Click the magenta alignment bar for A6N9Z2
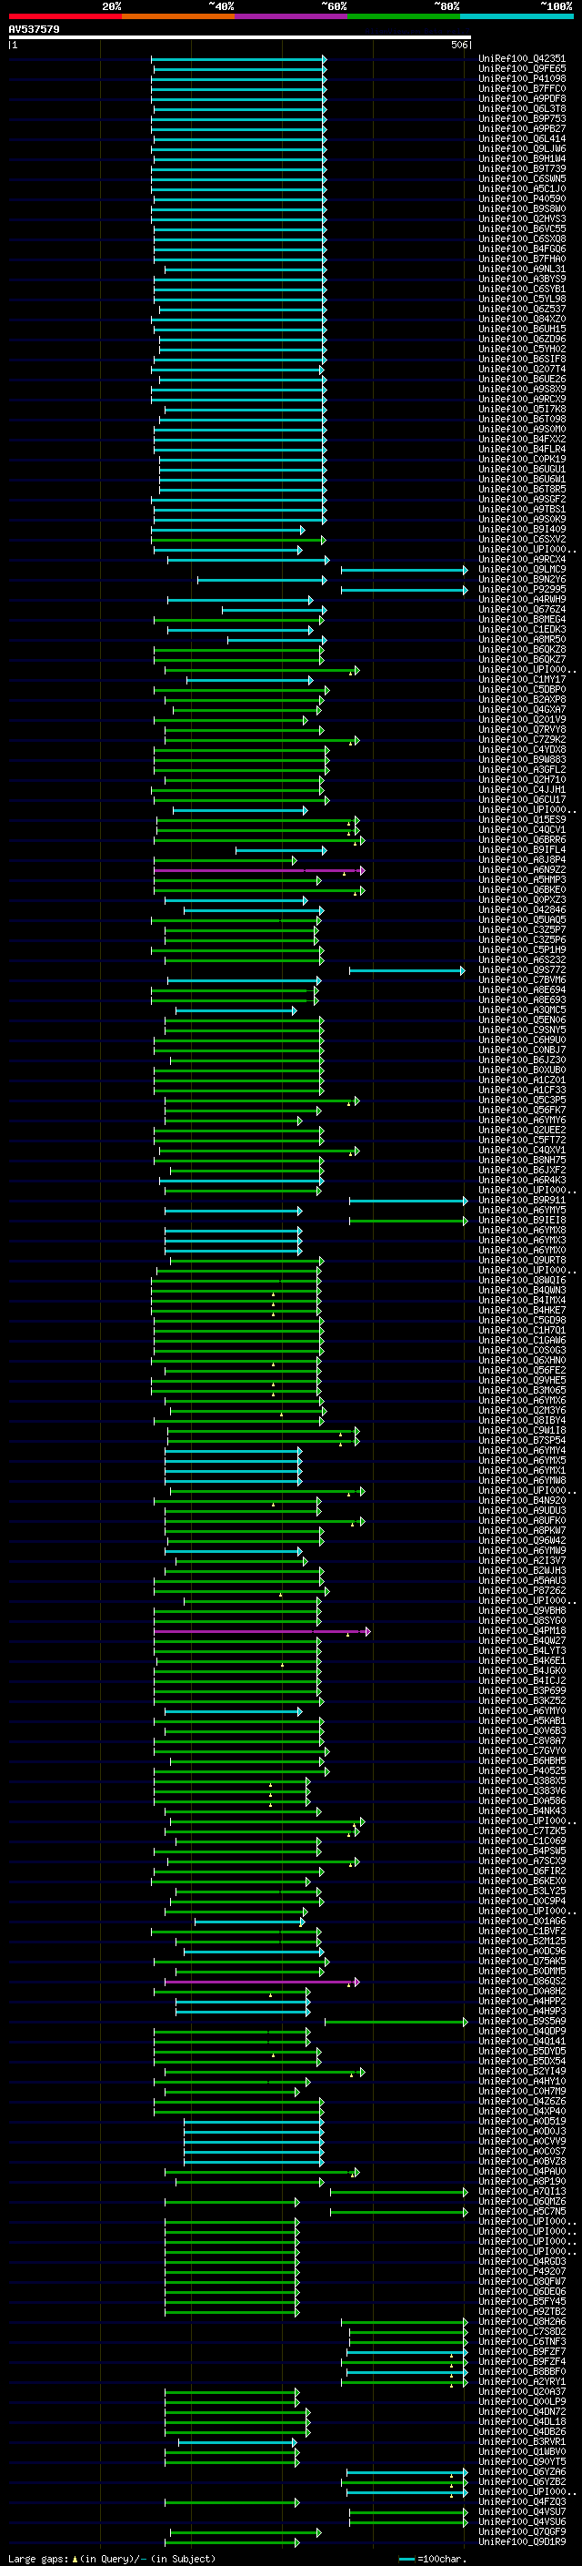This screenshot has width=582, height=2566. (260, 870)
